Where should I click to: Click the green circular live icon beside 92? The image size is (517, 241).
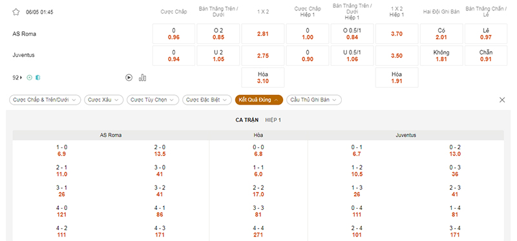click(x=29, y=78)
